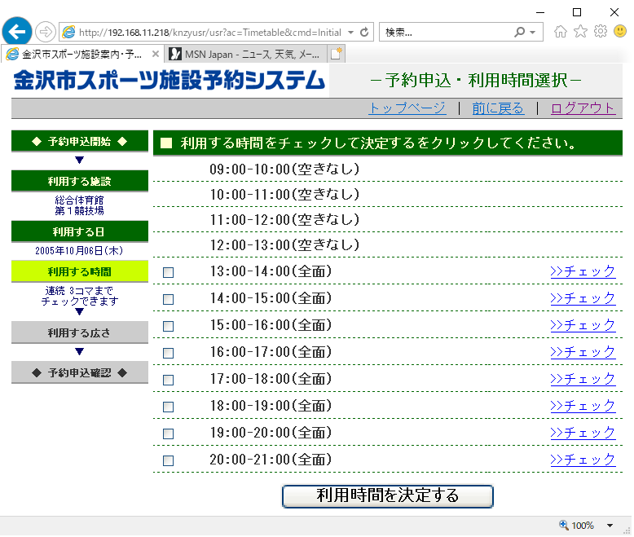Select the 利用する広さ sidebar step
This screenshot has height=537, width=634.
(80, 332)
